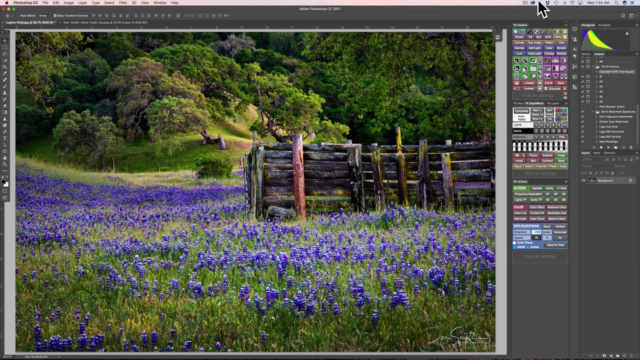The height and width of the screenshot is (360, 640).
Task: Click the camera icon in TK Control panel
Action: coord(563,68)
